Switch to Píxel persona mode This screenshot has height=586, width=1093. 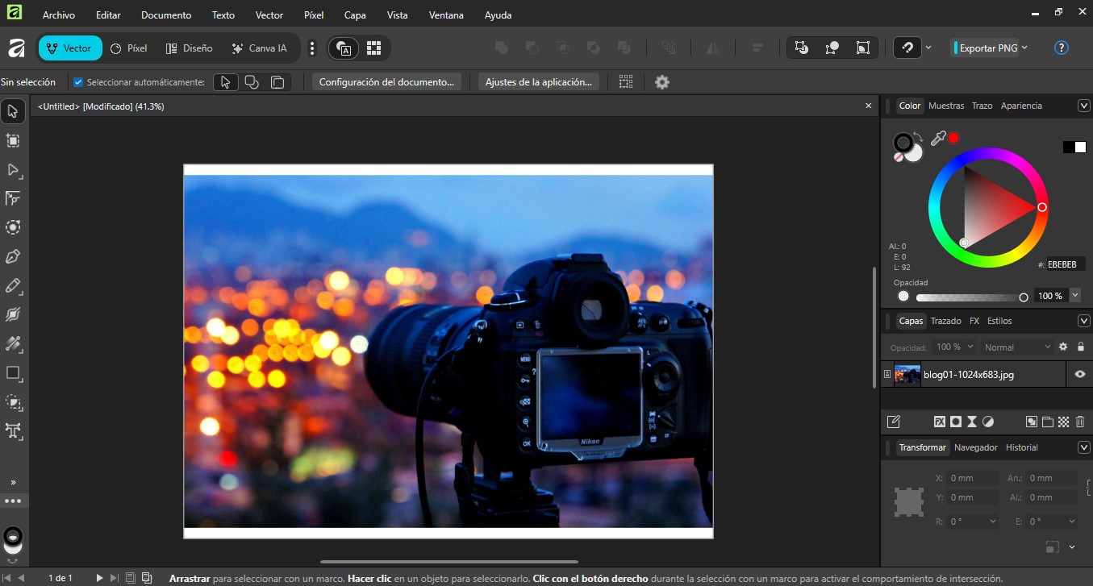pos(127,48)
